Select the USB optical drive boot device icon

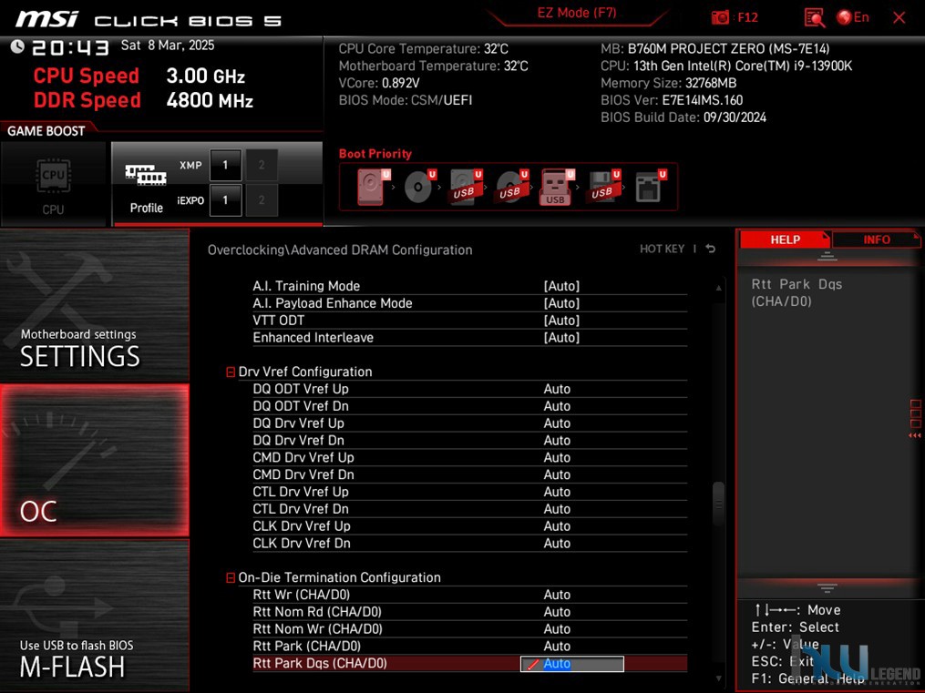tap(511, 186)
